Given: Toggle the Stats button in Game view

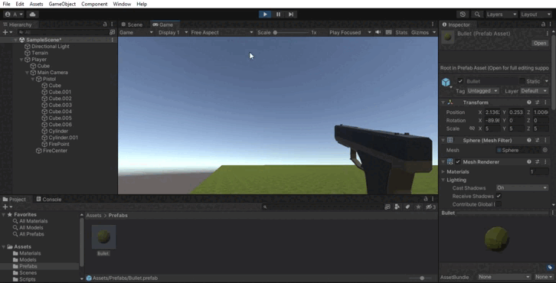Looking at the screenshot, I should [401, 32].
